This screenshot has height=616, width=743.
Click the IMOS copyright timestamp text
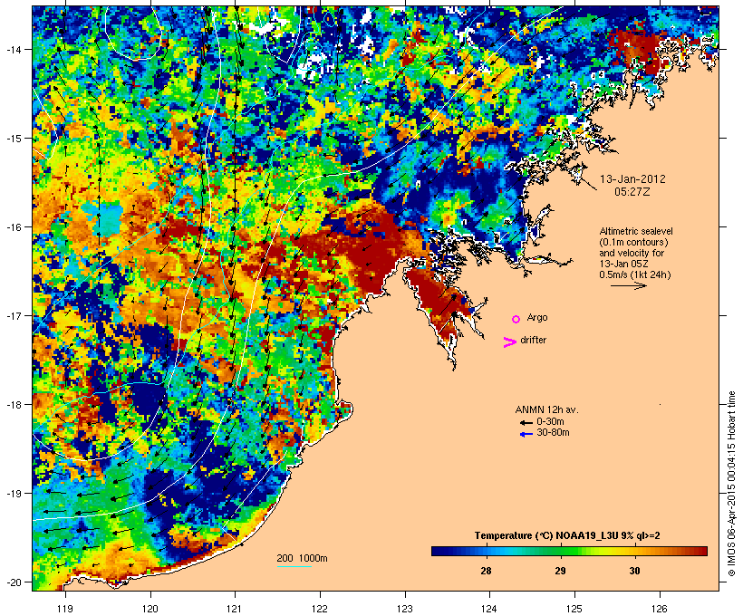[x=731, y=484]
